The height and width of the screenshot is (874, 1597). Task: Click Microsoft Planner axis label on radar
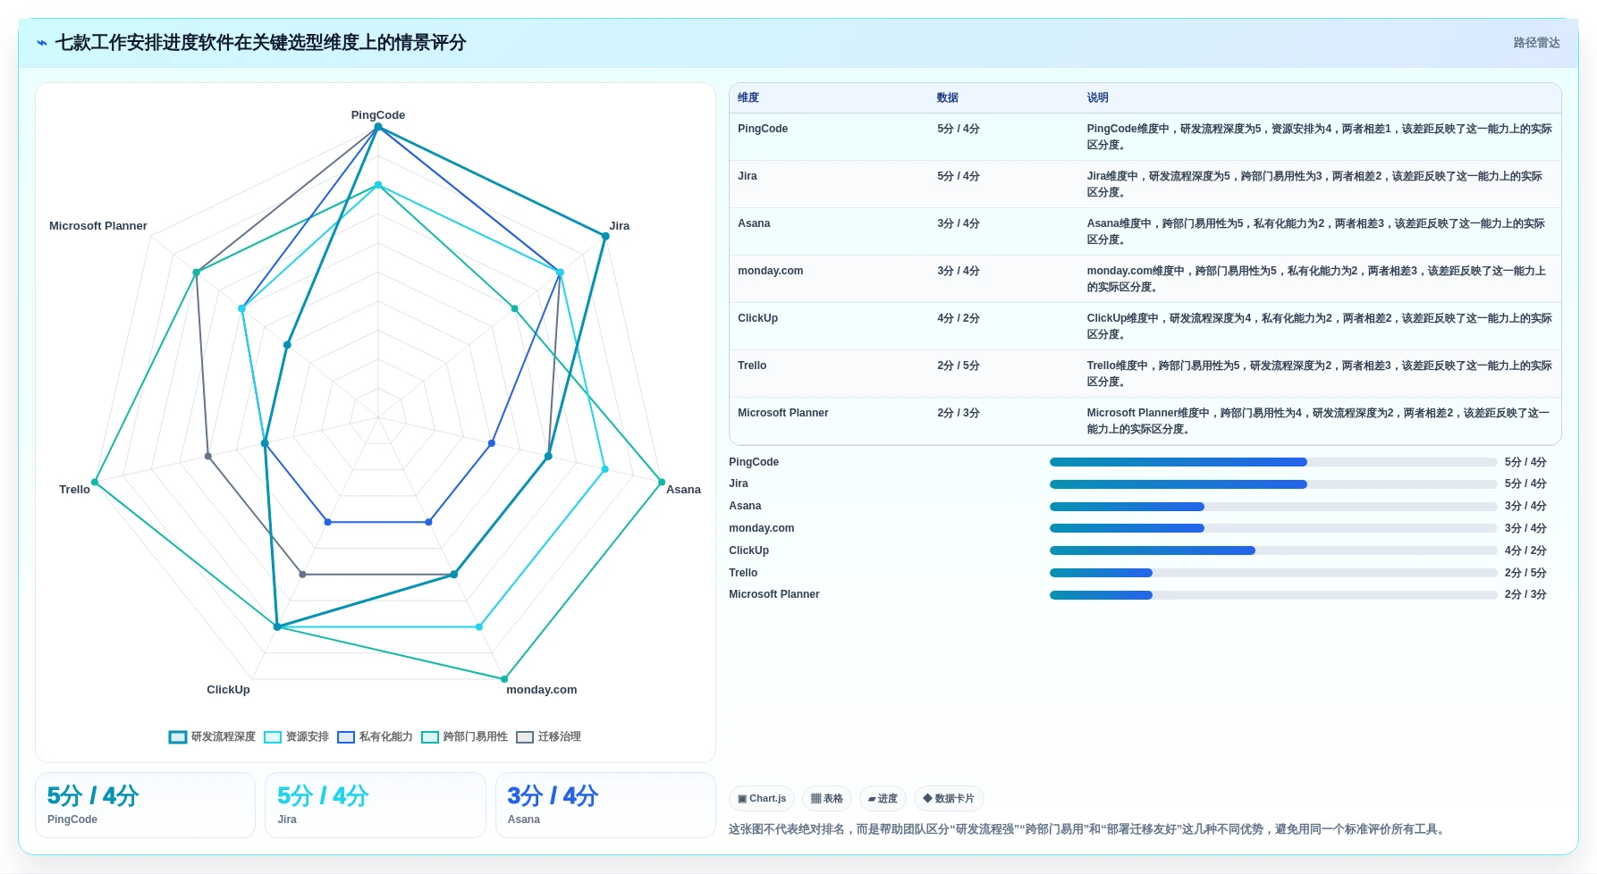point(98,226)
